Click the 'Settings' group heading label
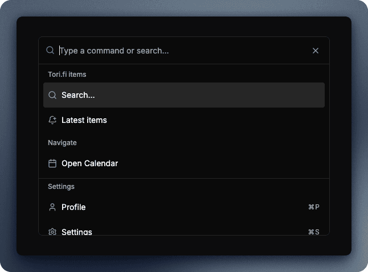Viewport: 368px width, 272px height. click(61, 187)
